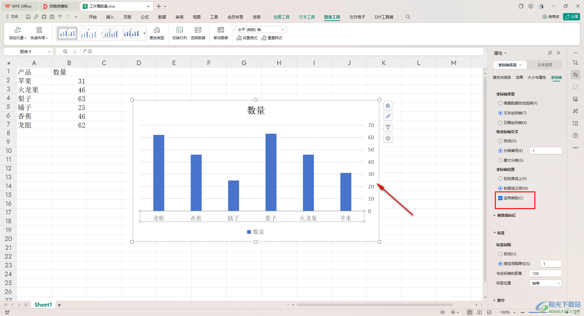The width and height of the screenshot is (584, 316).
Task: Open the more options ellipsis in sidebar
Action: [x=575, y=148]
